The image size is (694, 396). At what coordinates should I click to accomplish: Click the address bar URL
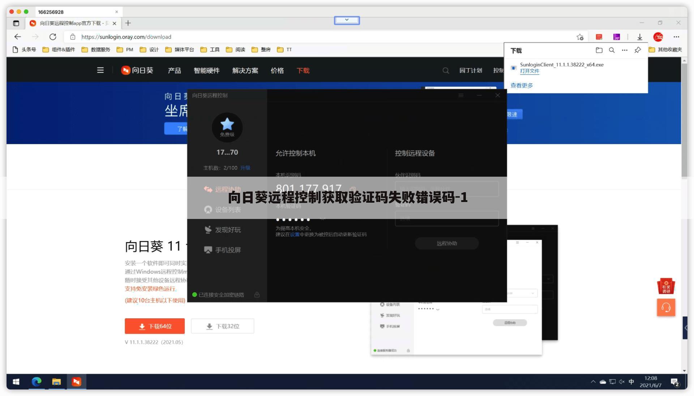coord(126,36)
